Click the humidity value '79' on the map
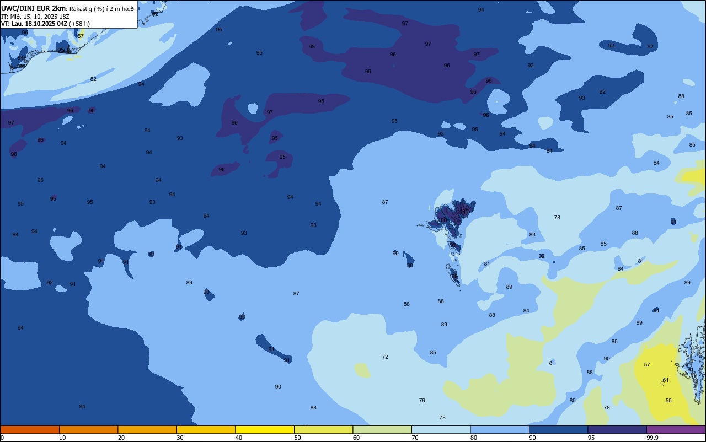The image size is (706, 442). coord(422,401)
